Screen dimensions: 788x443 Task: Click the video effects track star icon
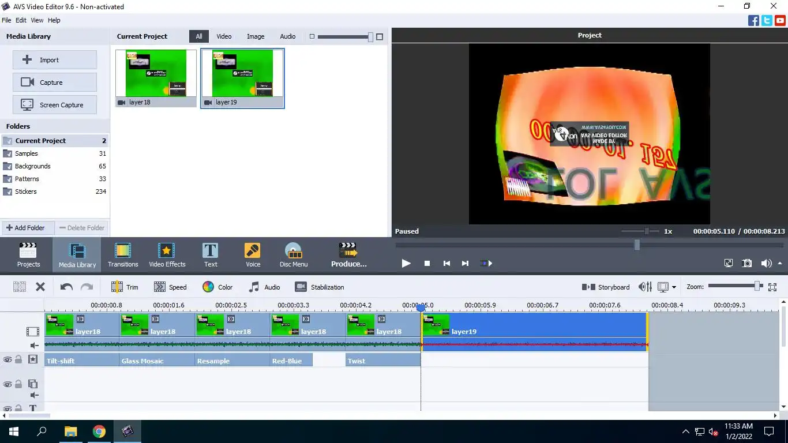[33, 359]
